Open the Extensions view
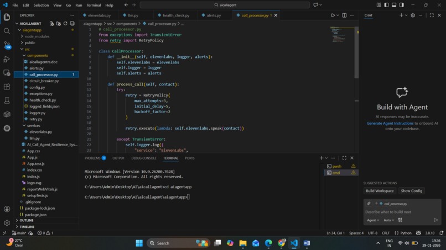 (x=7, y=87)
